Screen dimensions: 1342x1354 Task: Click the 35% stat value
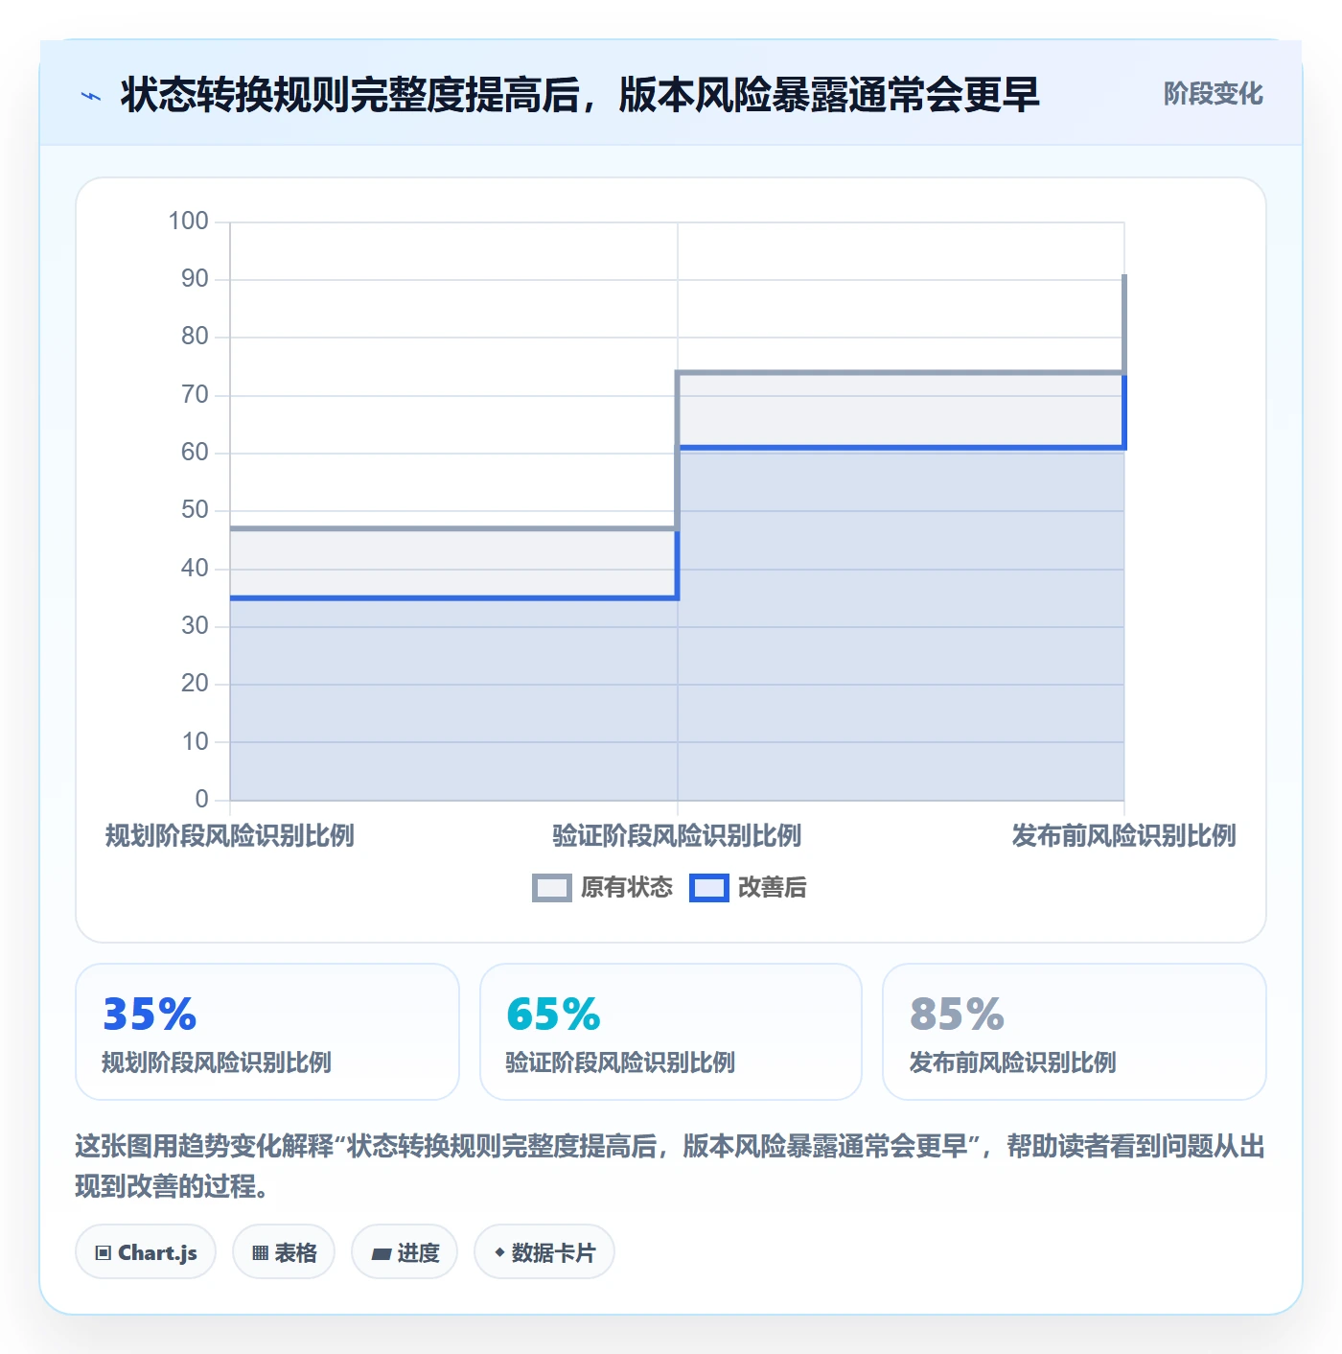[150, 1015]
